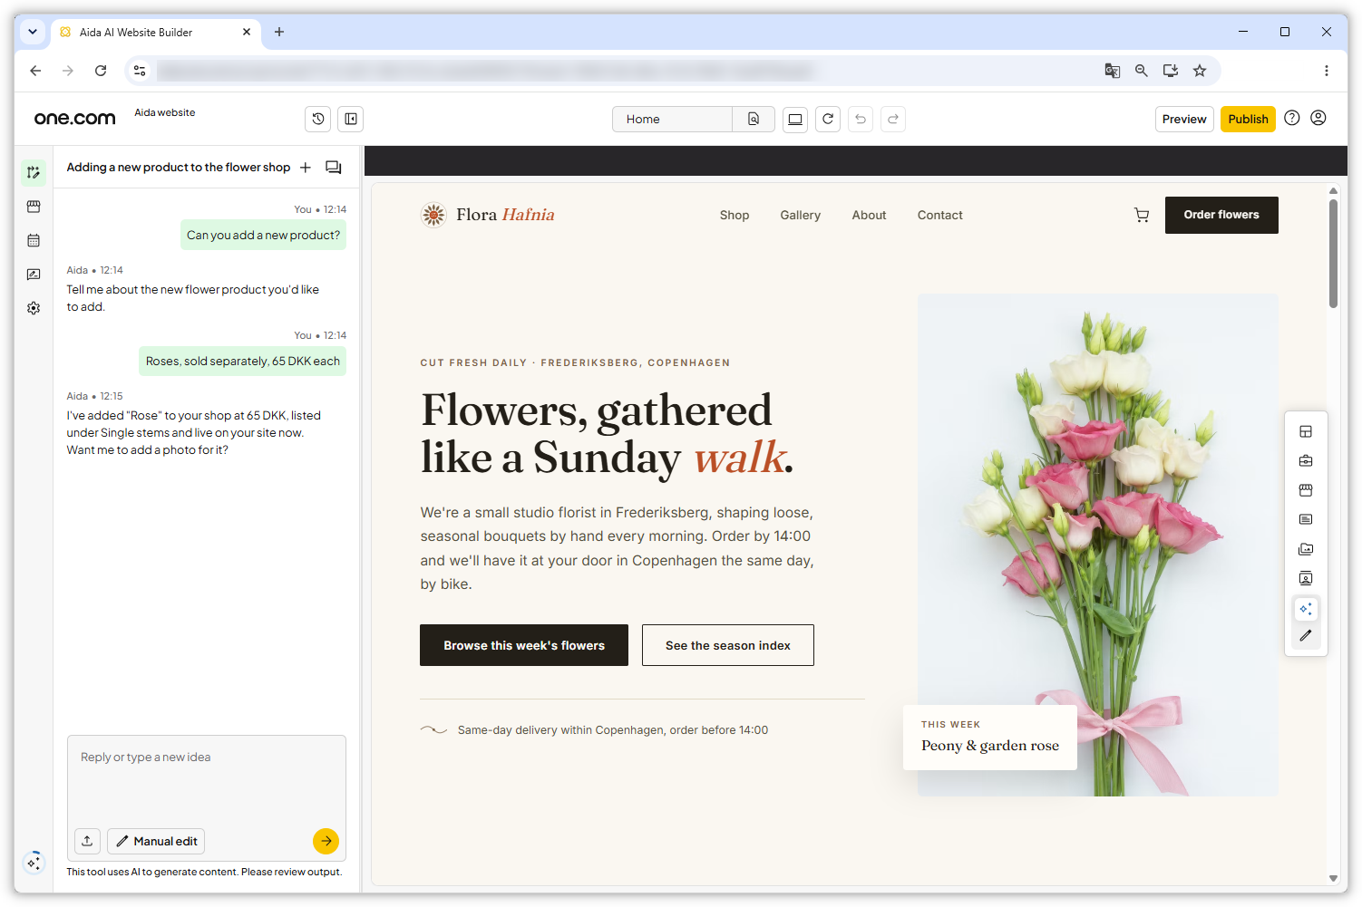Open the chat conversations list icon
1362x907 pixels.
[x=334, y=168]
